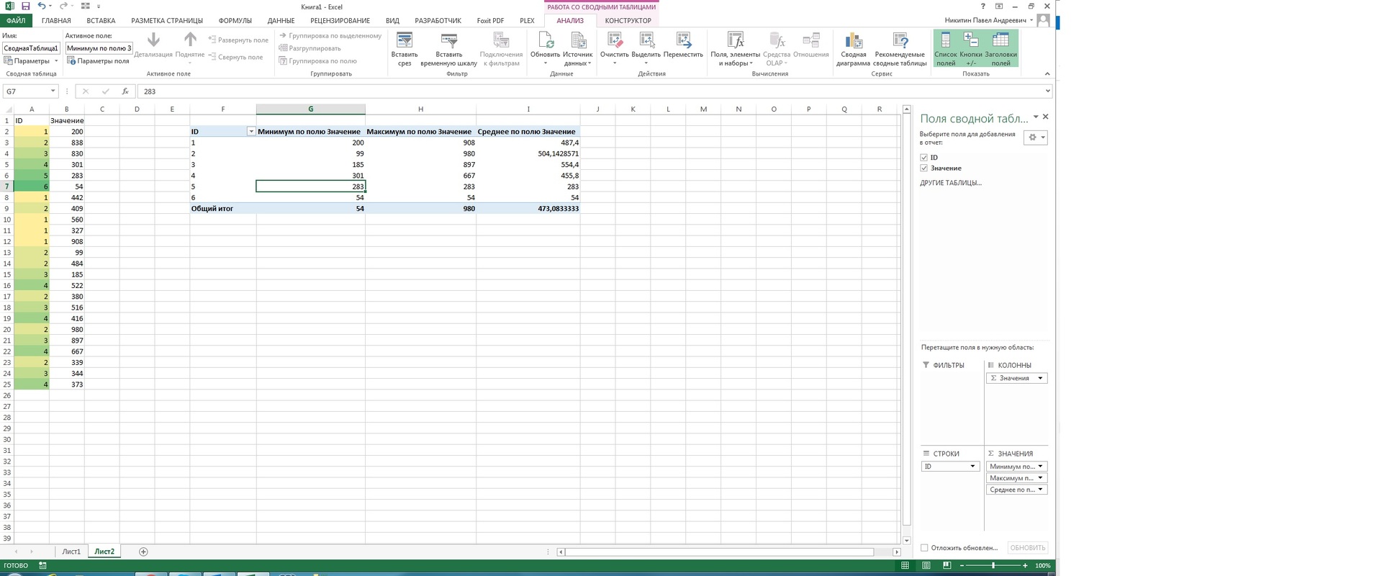Open Минимум по... field dropdown in Значения
The width and height of the screenshot is (1382, 576).
point(1040,467)
